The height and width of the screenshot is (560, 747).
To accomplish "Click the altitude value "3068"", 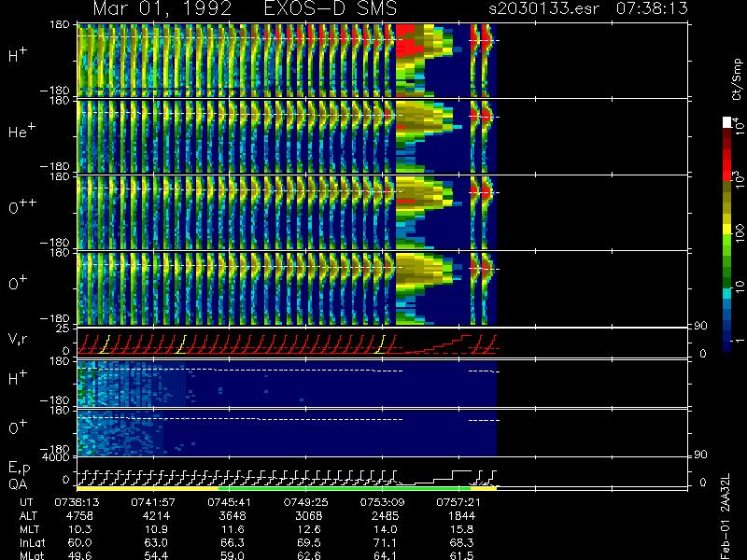I will click(309, 516).
